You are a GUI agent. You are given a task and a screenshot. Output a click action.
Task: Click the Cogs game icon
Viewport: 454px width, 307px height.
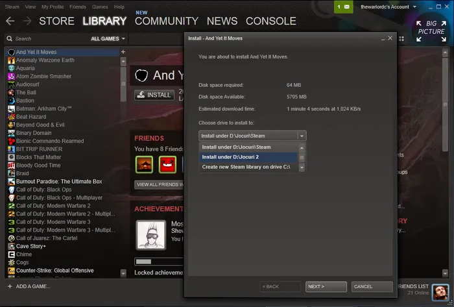coord(11,262)
